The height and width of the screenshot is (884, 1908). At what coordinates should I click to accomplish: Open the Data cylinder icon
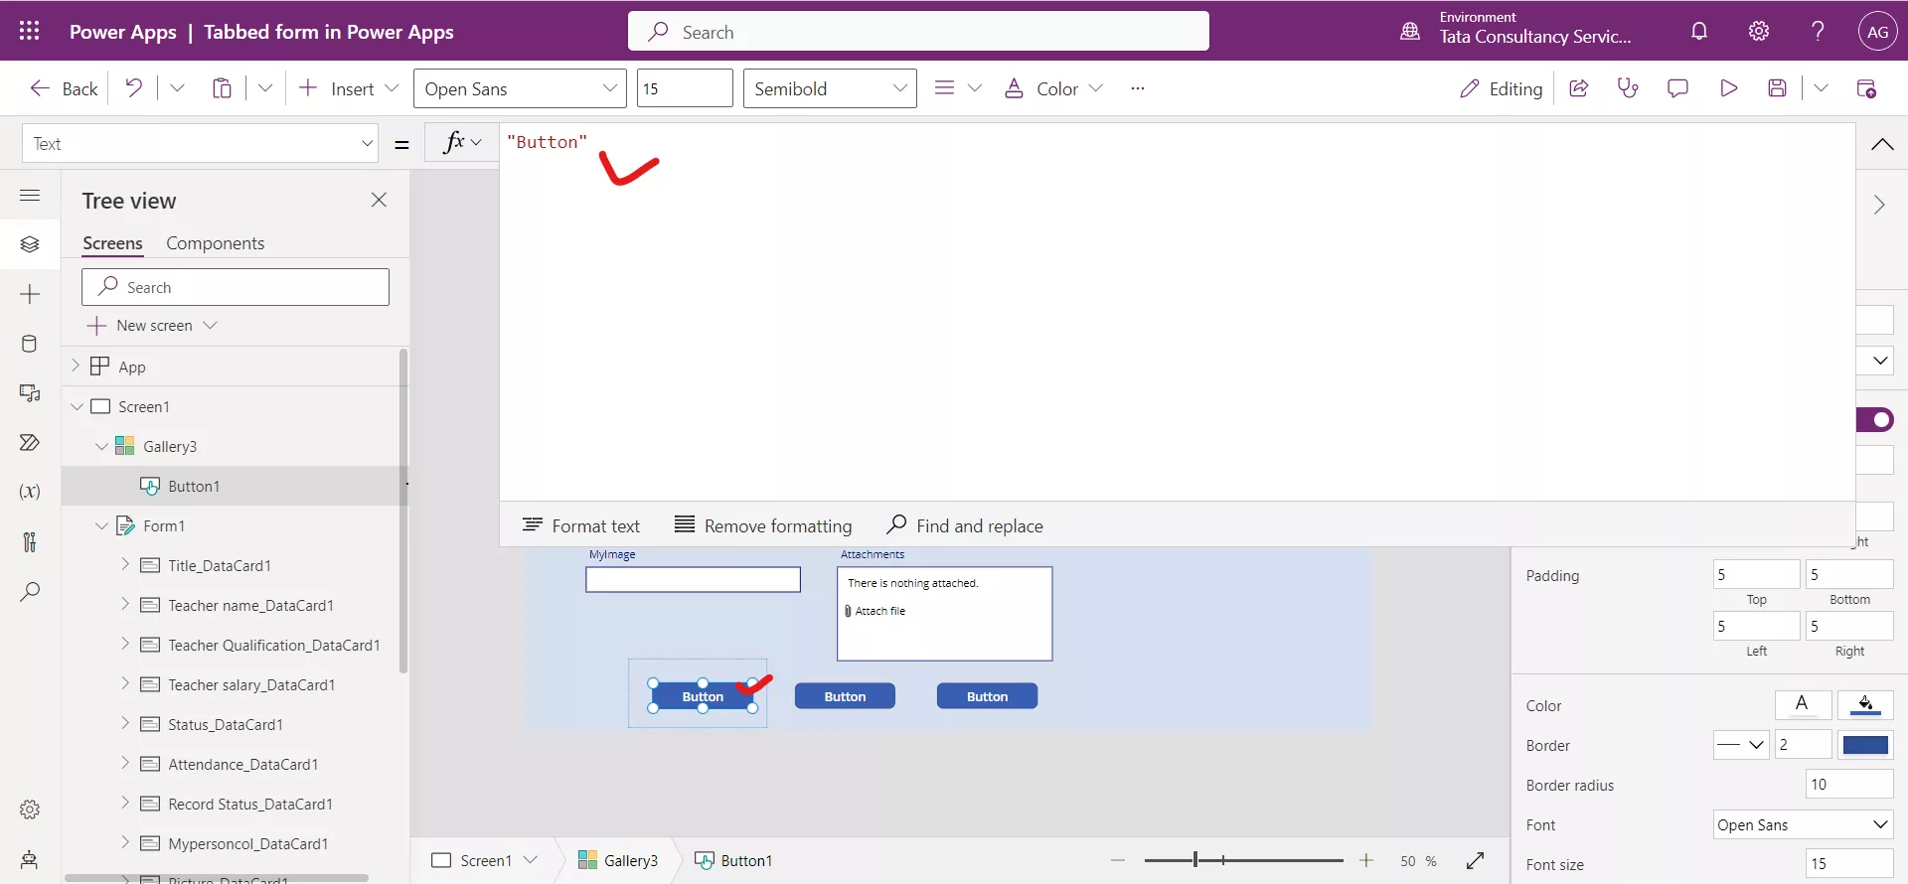tap(30, 344)
